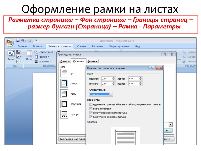Switch to Рассылки ribbon tab
Screen dimensions: 201x151
(97, 46)
